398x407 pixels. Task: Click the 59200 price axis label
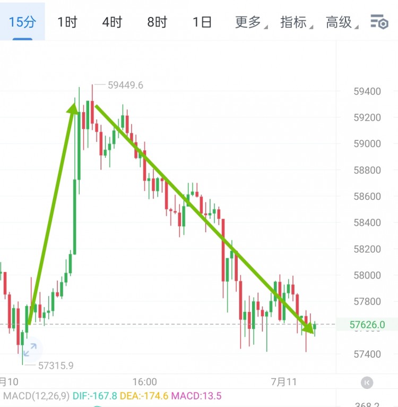coord(367,117)
